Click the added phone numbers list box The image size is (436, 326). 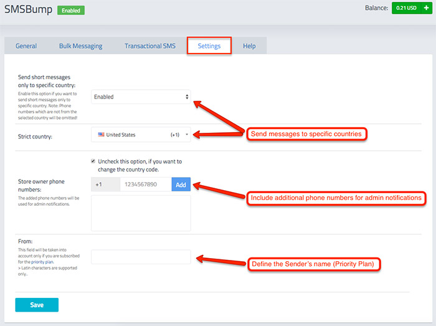coord(141,213)
